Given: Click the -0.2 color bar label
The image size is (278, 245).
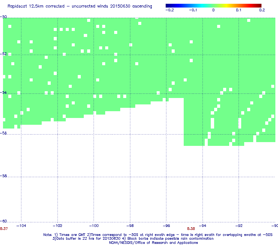Looking at the screenshot, I should [170, 10].
